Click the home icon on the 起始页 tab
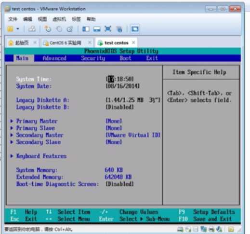Image resolution: width=250 pixels, height=234 pixels. (x=11, y=43)
